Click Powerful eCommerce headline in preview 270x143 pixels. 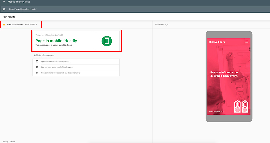[x=224, y=74]
